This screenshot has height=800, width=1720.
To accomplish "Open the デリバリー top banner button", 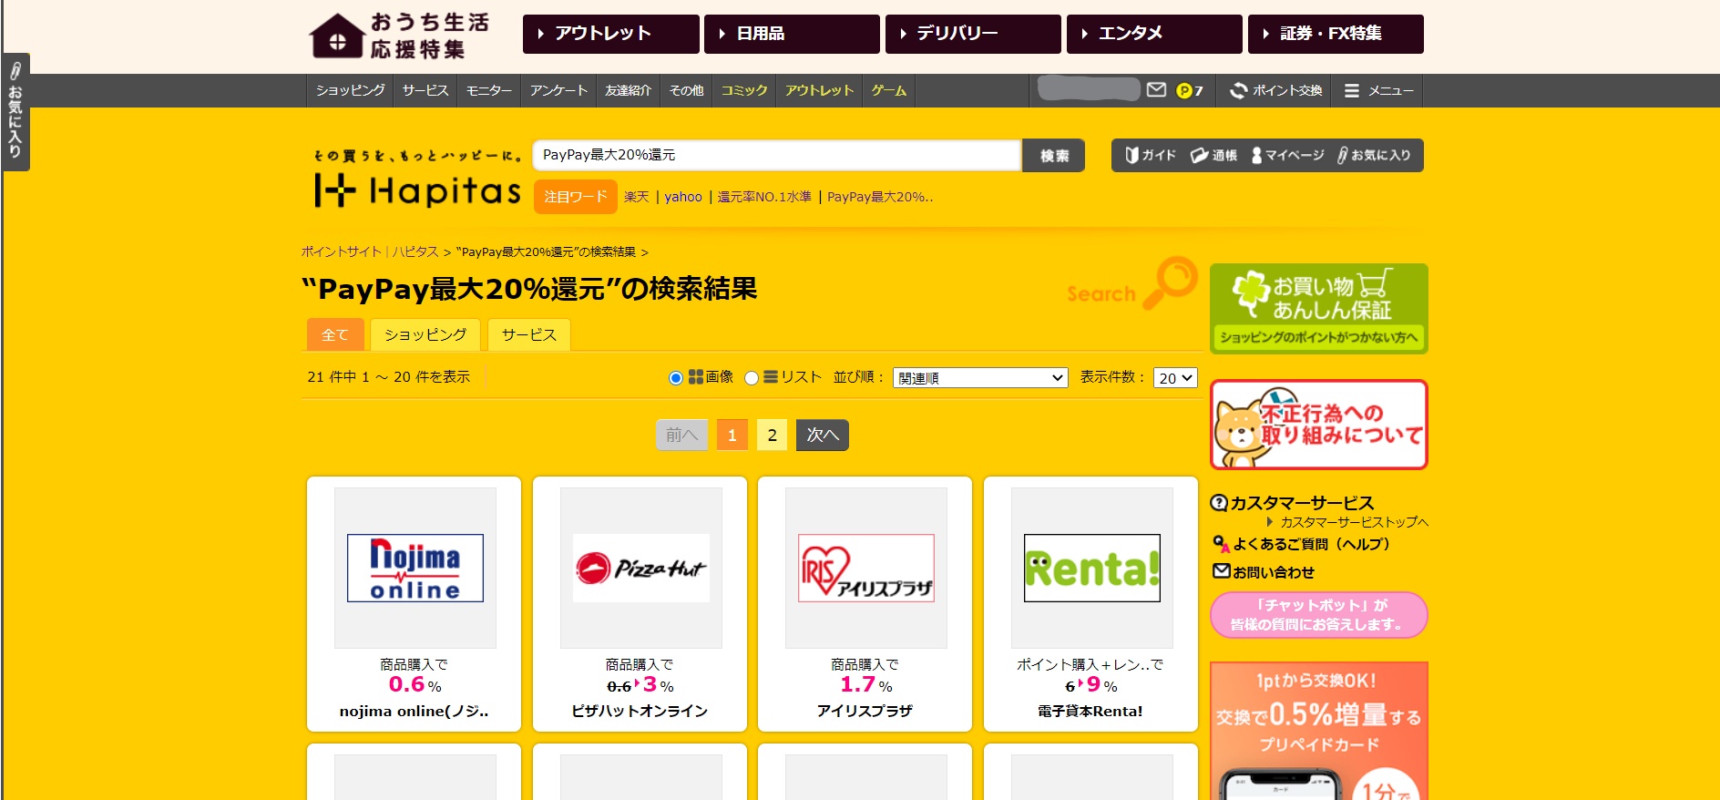I will (x=973, y=34).
